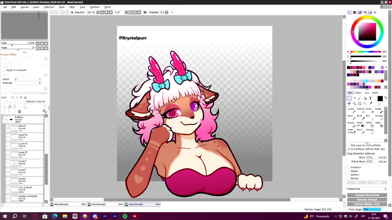Open the Layer menu
Viewport: 392px width, 220px height.
36,7
